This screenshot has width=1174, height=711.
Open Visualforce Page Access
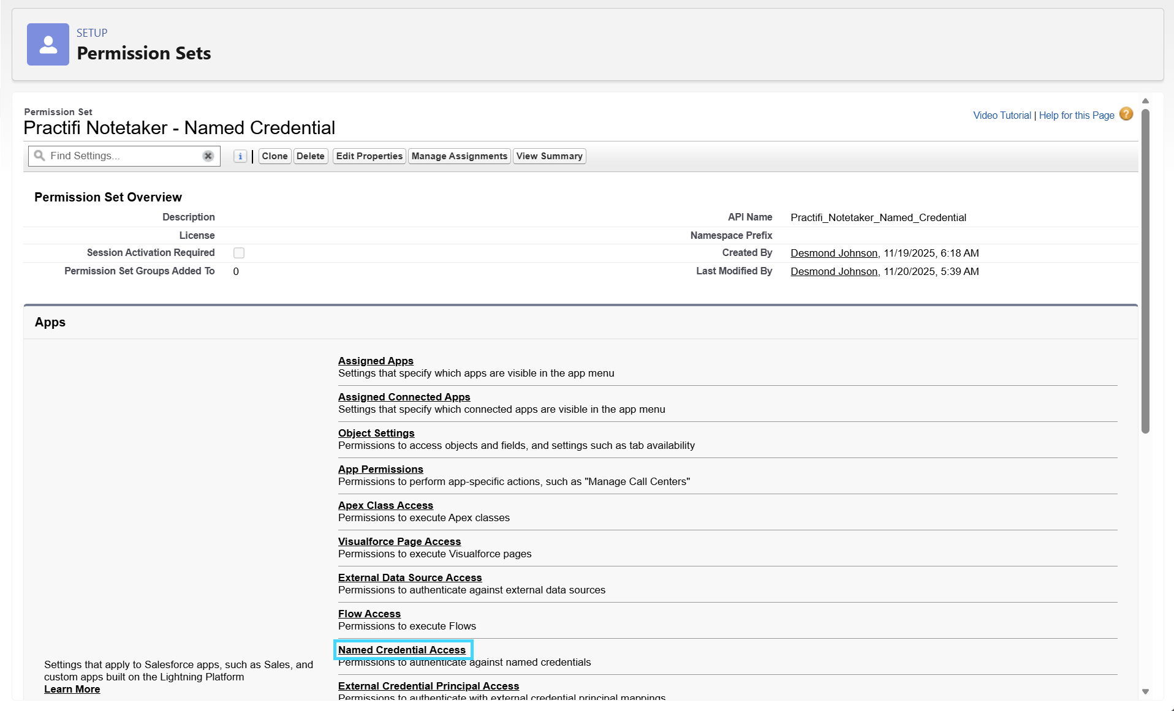coord(400,541)
